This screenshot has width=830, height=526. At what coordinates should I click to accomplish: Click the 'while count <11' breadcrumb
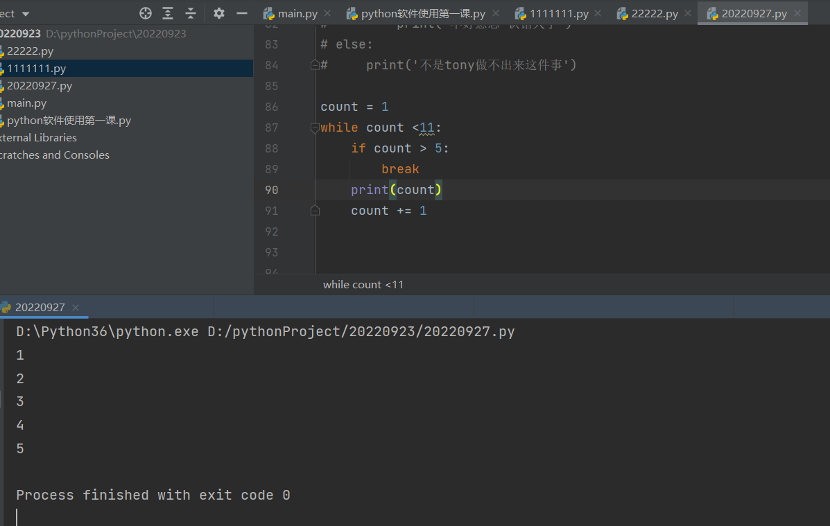point(363,285)
